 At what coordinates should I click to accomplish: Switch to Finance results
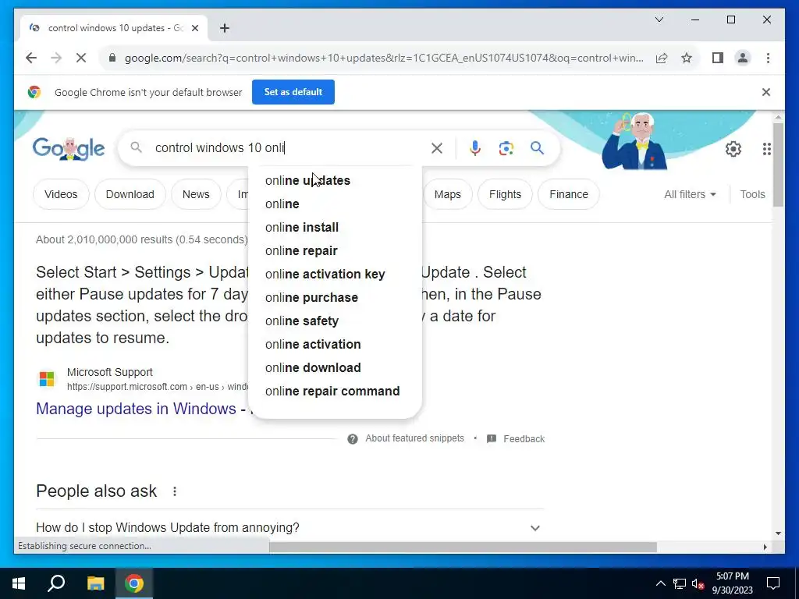point(569,194)
